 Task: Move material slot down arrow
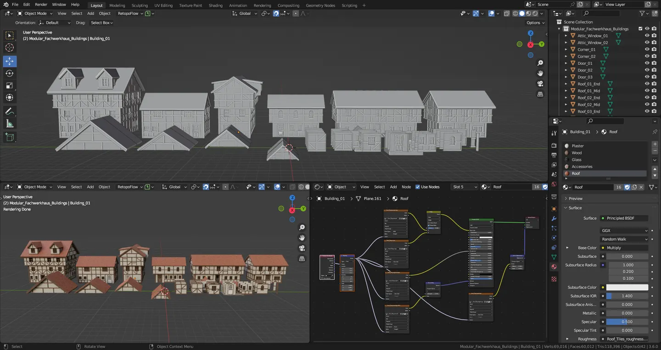(655, 176)
